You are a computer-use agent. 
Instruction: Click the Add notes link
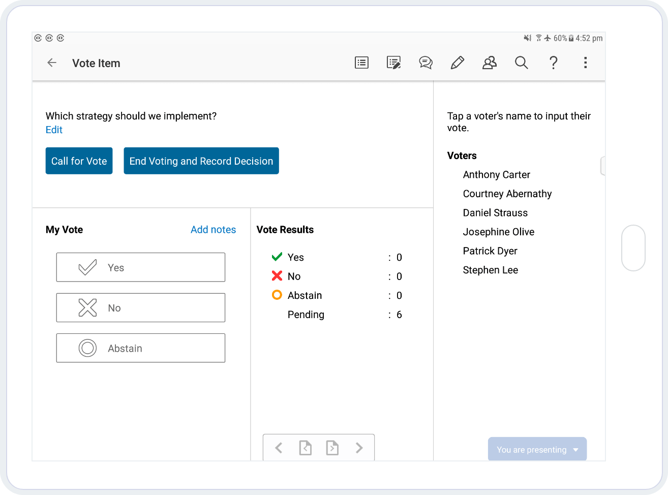213,230
